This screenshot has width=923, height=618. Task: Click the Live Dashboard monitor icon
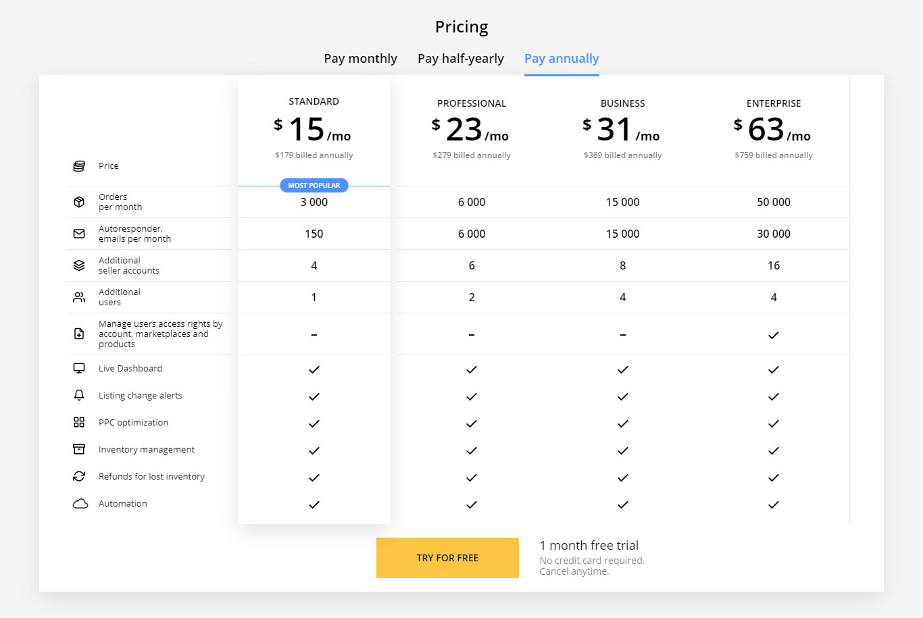point(79,368)
